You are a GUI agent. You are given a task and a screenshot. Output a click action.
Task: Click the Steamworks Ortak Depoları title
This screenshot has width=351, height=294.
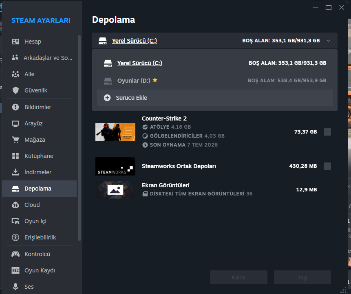[x=179, y=166]
